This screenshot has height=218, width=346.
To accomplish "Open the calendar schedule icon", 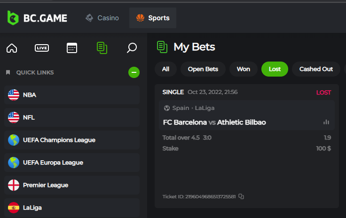I will [72, 48].
